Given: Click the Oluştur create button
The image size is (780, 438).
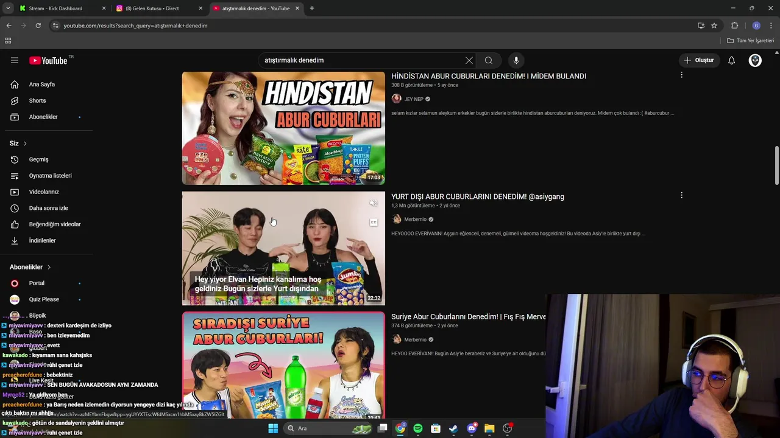Looking at the screenshot, I should pyautogui.click(x=698, y=60).
